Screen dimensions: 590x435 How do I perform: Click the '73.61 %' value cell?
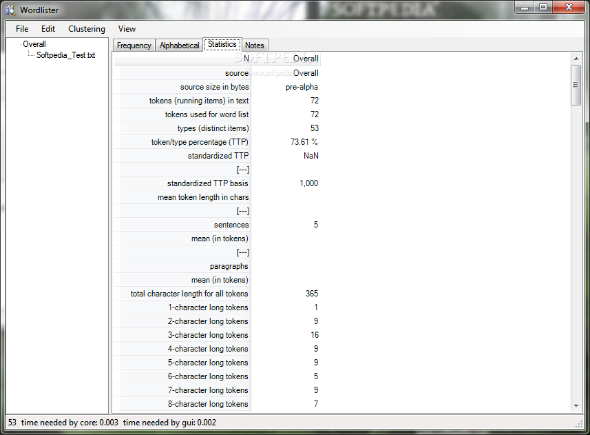tap(304, 142)
